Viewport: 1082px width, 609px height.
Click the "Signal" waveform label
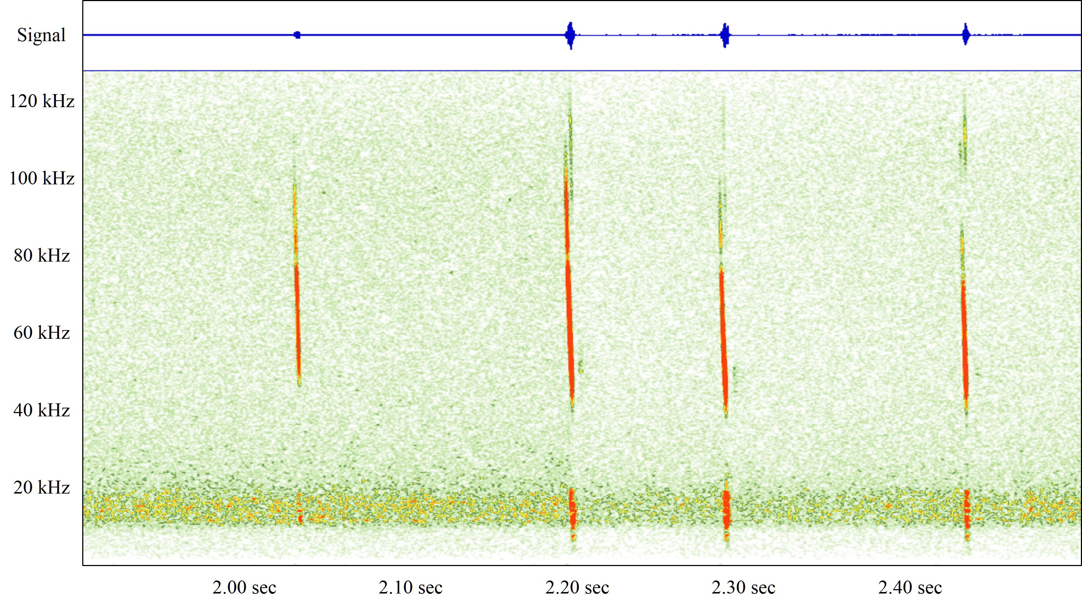[41, 35]
